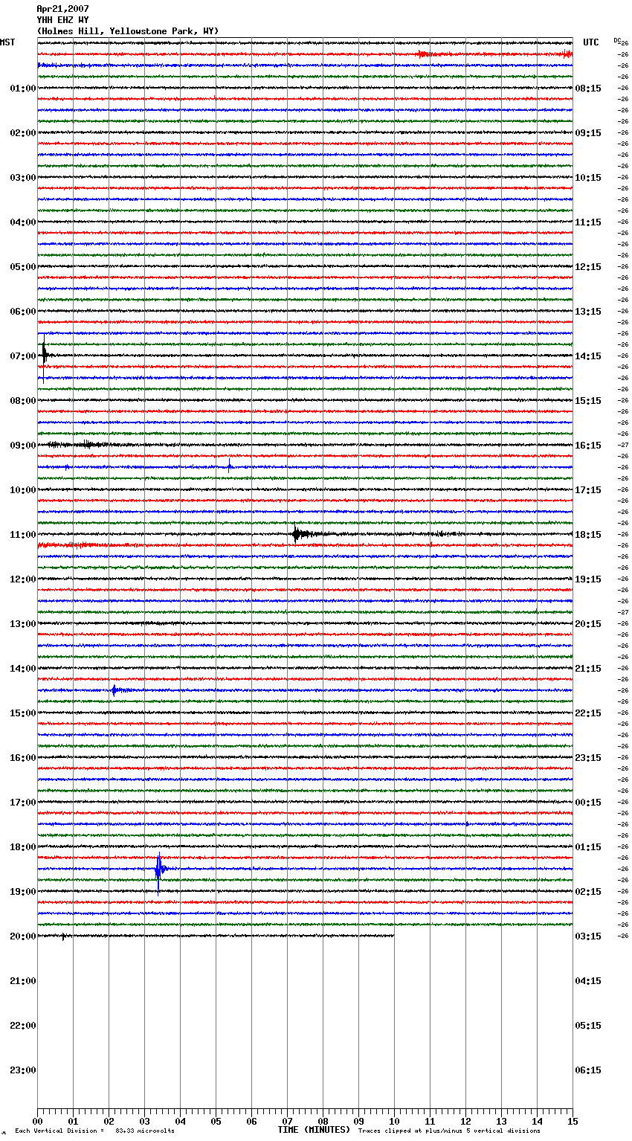Click the 11:00 MST time label
Image resolution: width=632 pixels, height=1141 pixels.
coord(23,535)
